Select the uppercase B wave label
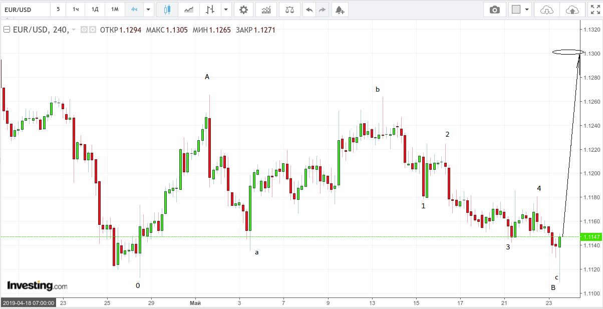 pyautogui.click(x=553, y=287)
